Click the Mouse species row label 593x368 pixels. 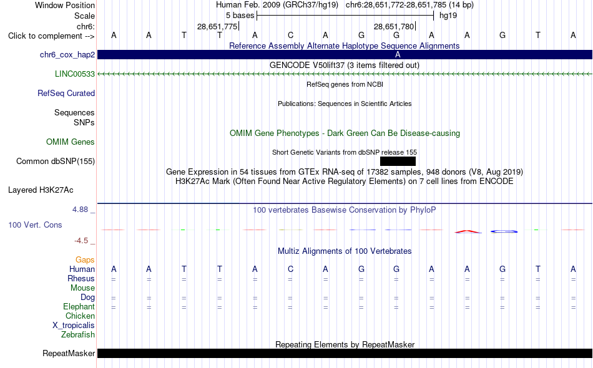tap(82, 288)
